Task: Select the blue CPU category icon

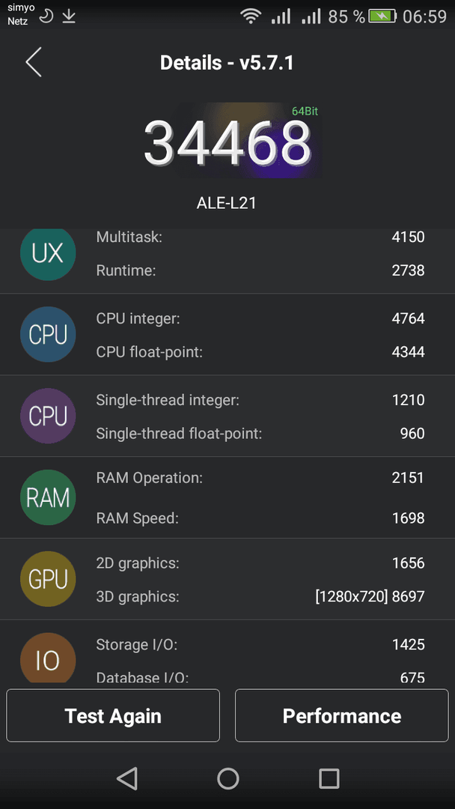Action: 48,334
